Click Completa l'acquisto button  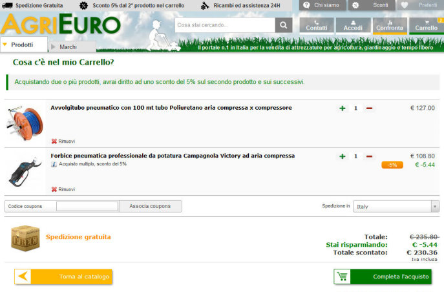(x=382, y=276)
